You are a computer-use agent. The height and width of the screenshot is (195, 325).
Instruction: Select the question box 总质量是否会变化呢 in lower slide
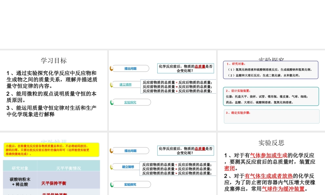[x=186, y=151]
